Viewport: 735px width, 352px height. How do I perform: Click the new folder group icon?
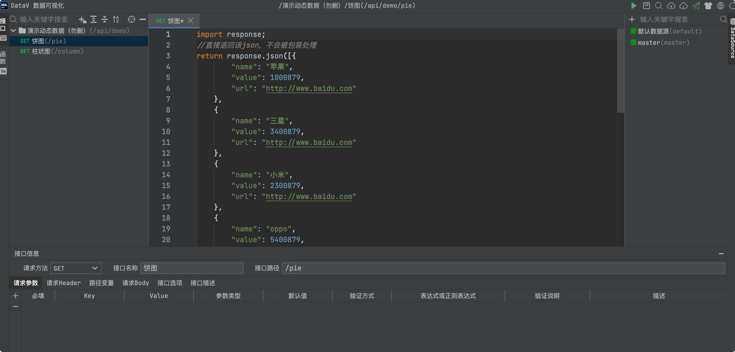pyautogui.click(x=82, y=20)
